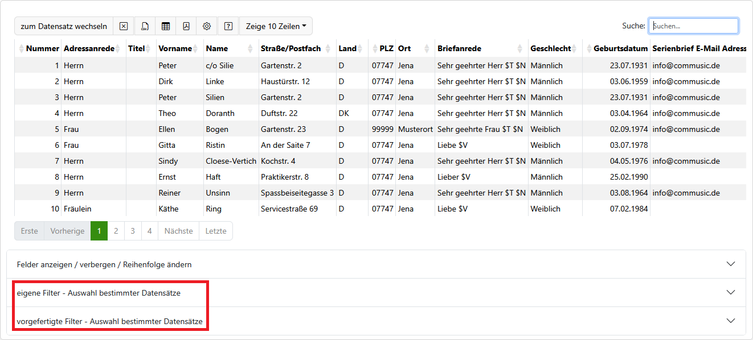Screen dimensions: 753x340
Task: Click sort arrows on the Name column
Action: point(250,49)
